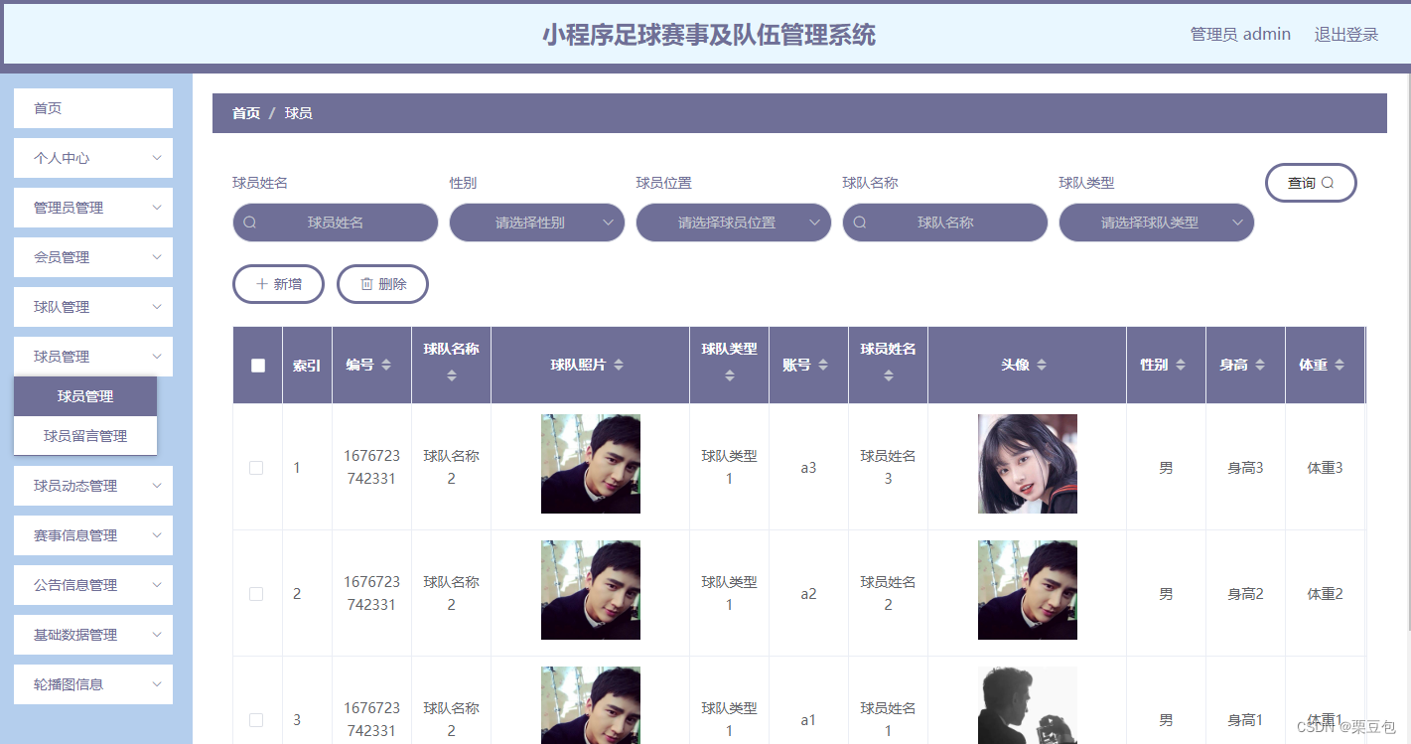Click the 新增 button
1411x744 pixels.
pyautogui.click(x=278, y=284)
